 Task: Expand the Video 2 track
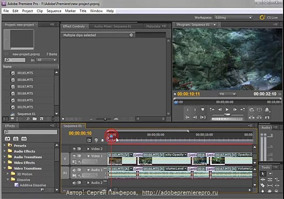88,149
